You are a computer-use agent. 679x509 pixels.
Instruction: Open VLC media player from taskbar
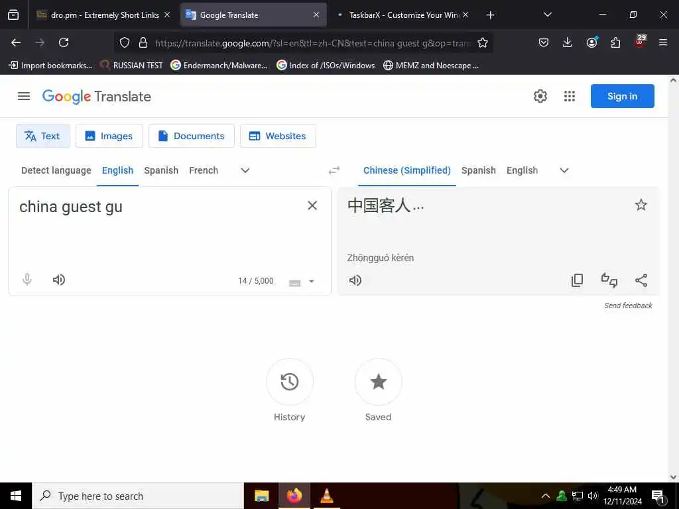326,496
